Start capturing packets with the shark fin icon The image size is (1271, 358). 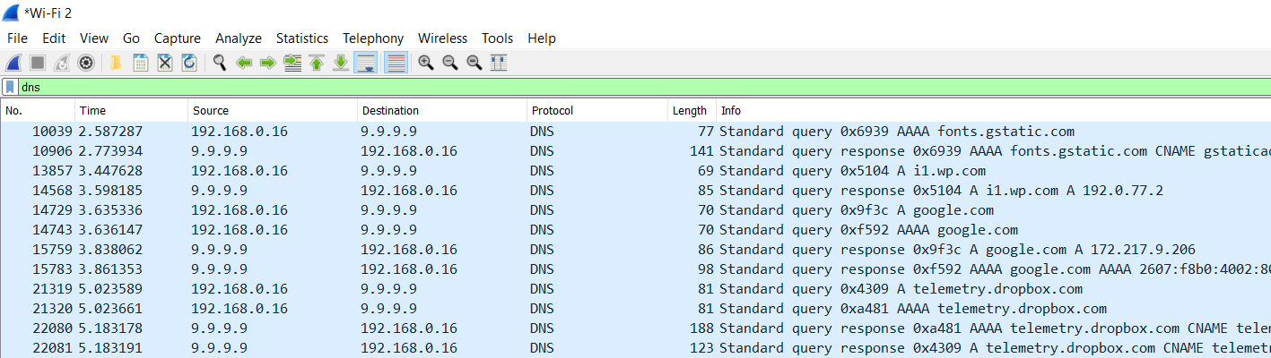tap(13, 63)
